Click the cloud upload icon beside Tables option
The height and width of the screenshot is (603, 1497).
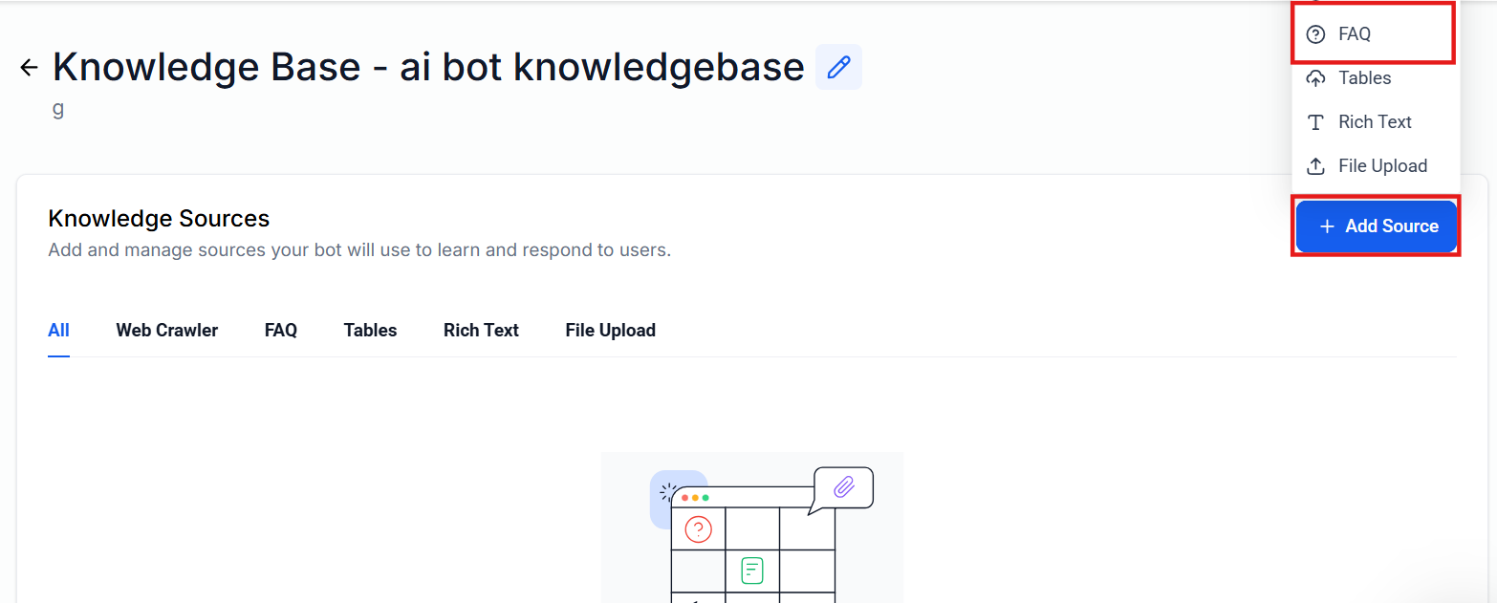(1316, 78)
